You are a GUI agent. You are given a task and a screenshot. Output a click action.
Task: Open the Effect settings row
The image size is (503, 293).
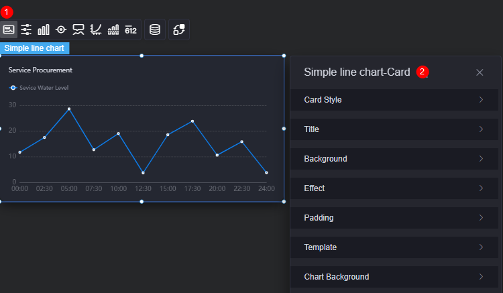(394, 188)
